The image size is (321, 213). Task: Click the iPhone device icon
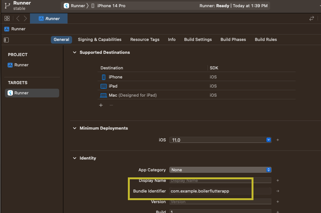[x=104, y=77]
